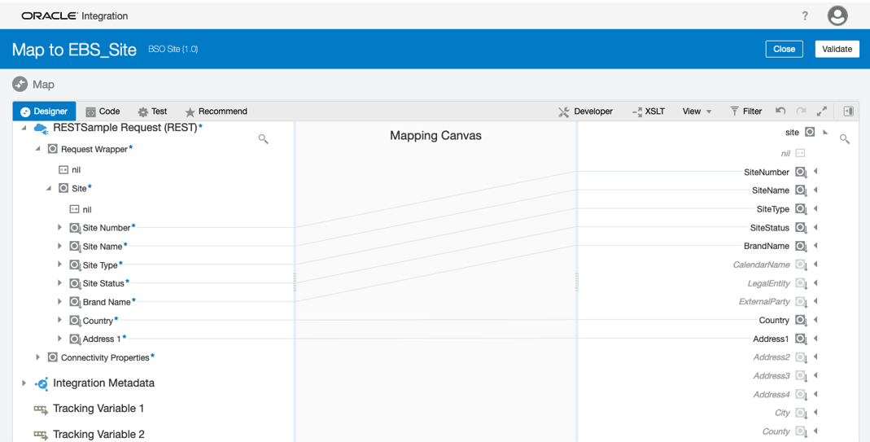Search the target tree magnifier
Screen dimensions: 870x442
(x=845, y=139)
